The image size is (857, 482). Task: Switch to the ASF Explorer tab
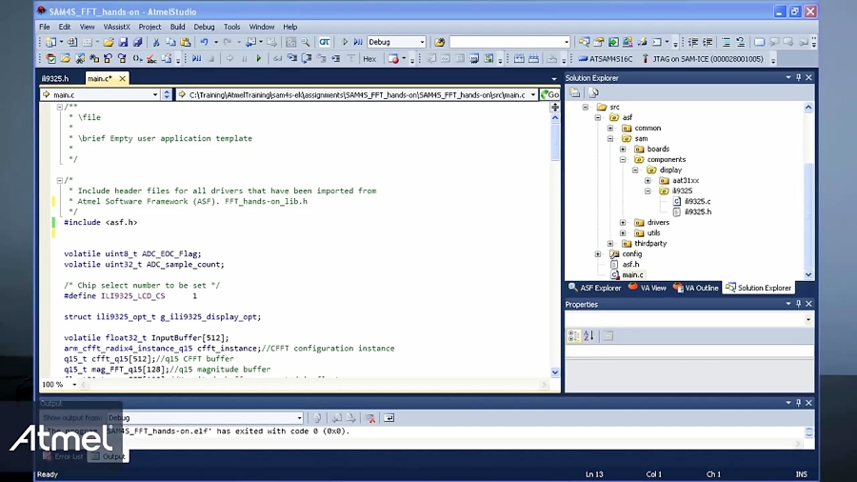pos(594,288)
